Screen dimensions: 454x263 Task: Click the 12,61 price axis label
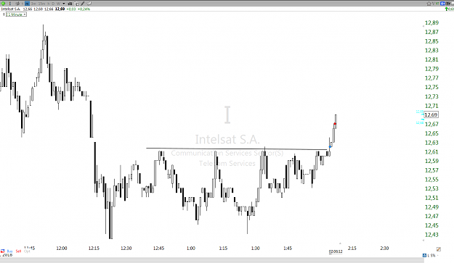[431, 152]
